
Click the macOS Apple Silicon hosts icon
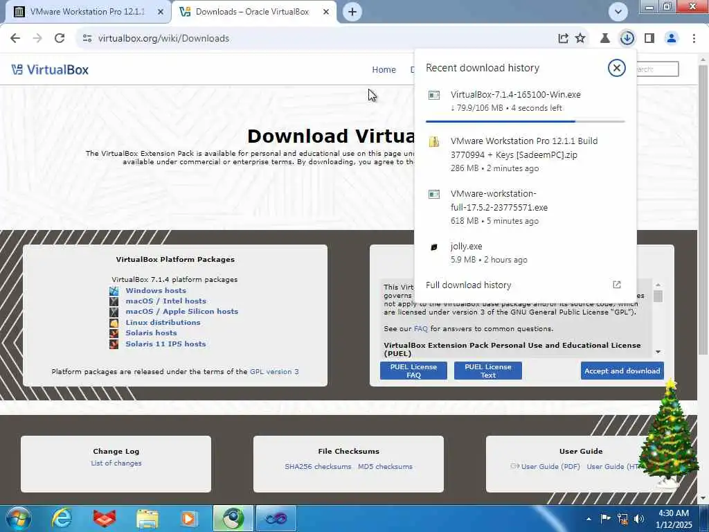114,312
